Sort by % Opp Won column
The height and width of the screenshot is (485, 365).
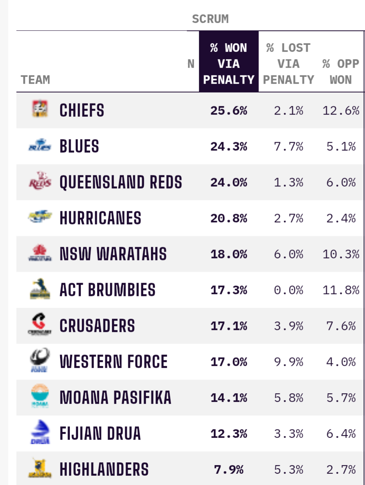coord(341,72)
